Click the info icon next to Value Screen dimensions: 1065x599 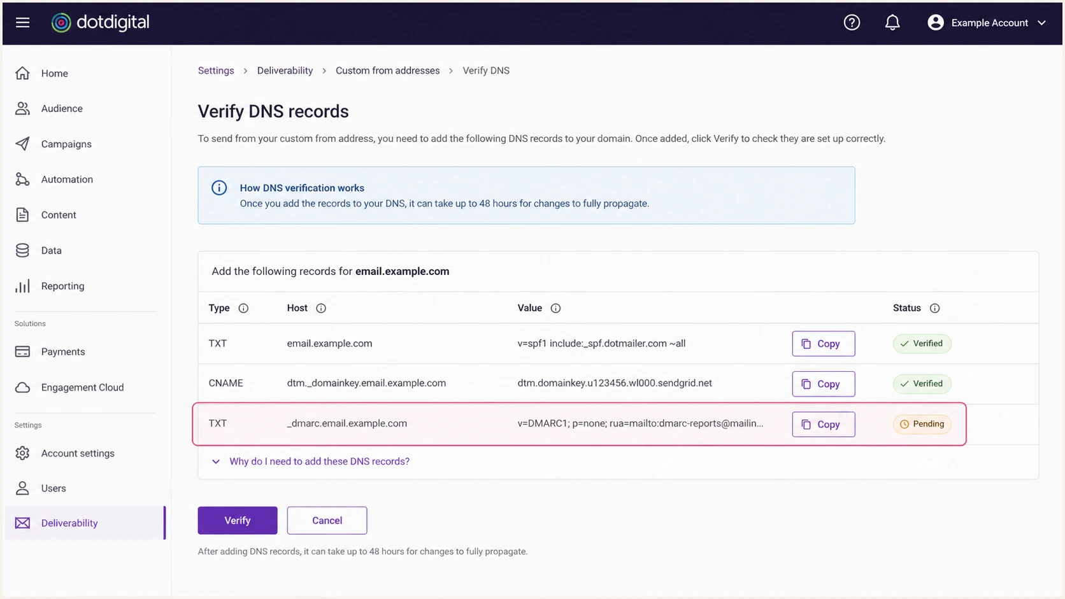tap(555, 308)
